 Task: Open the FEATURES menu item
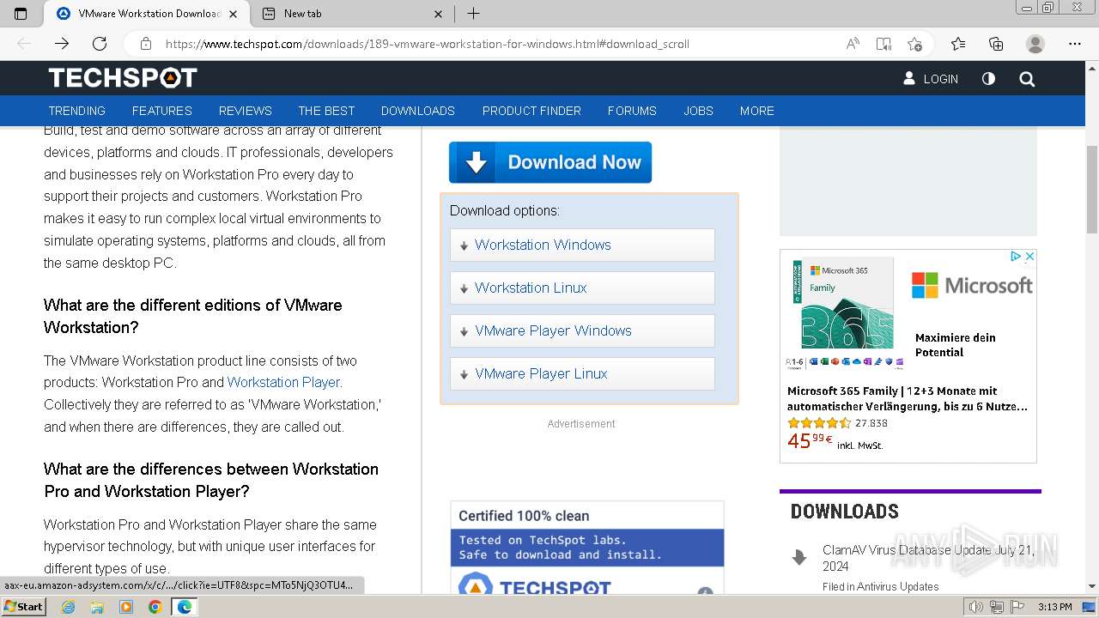[162, 111]
